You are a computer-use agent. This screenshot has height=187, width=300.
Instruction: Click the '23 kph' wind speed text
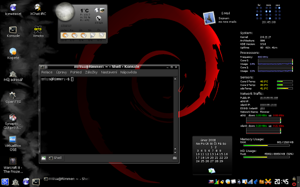(x=99, y=23)
